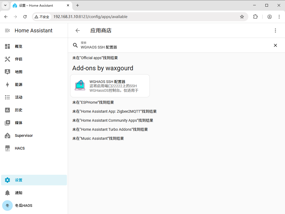Open the Chrome three-dot menu
The image size is (285, 214).
click(x=279, y=17)
